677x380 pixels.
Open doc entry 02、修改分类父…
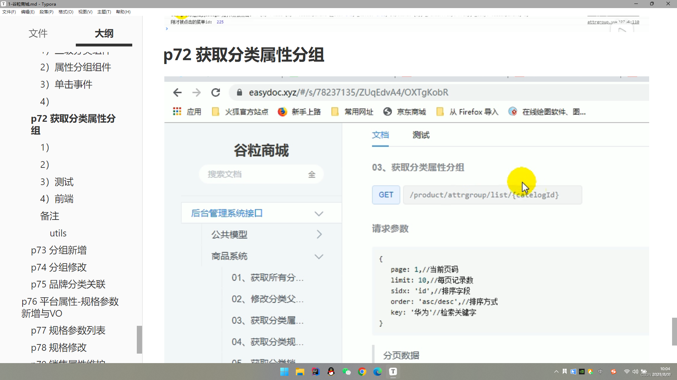(x=267, y=299)
